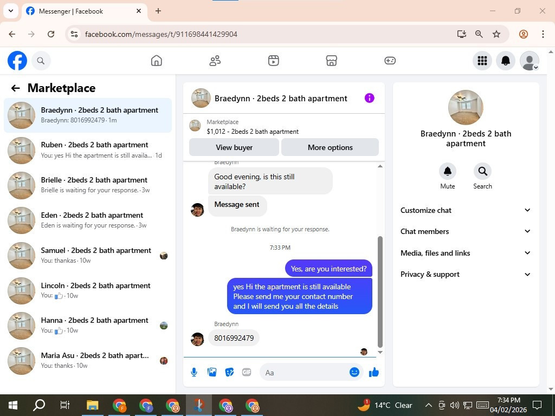
Task: Click Braedynn's large profile picture in right panel
Action: pyautogui.click(x=466, y=107)
